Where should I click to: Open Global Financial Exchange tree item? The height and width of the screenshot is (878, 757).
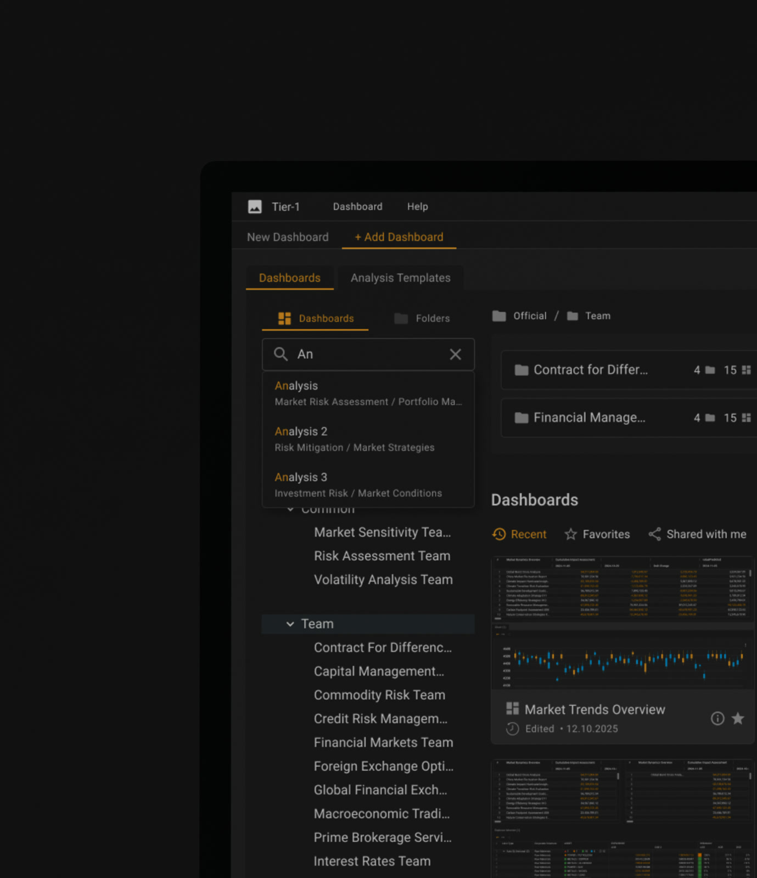380,790
